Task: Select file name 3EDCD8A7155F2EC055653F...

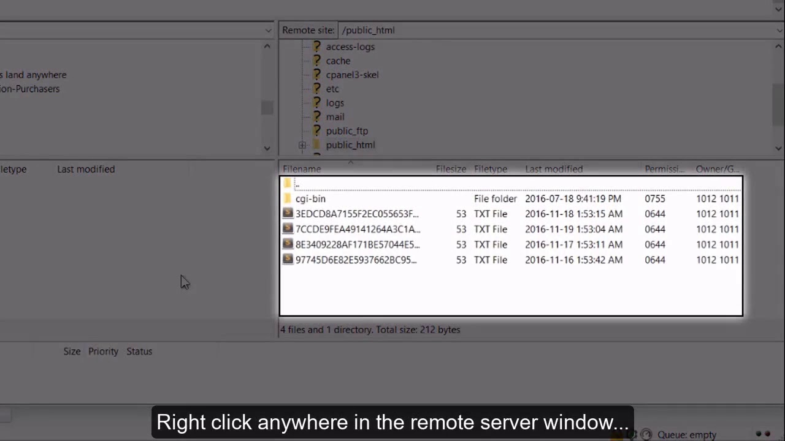Action: [357, 214]
